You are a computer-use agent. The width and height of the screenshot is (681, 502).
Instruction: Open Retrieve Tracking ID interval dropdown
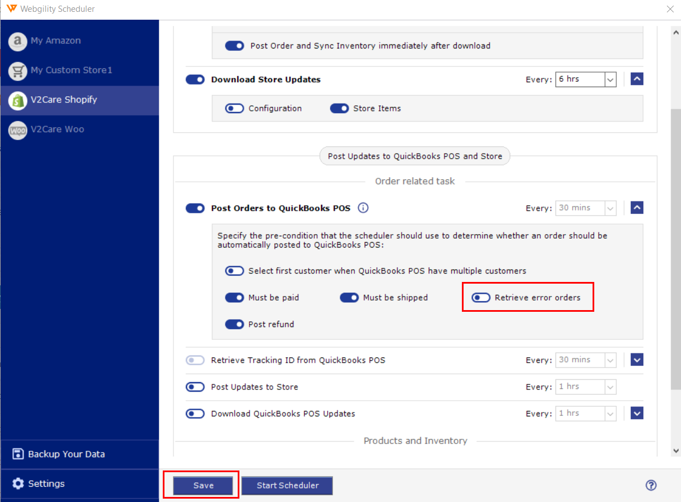(586, 360)
